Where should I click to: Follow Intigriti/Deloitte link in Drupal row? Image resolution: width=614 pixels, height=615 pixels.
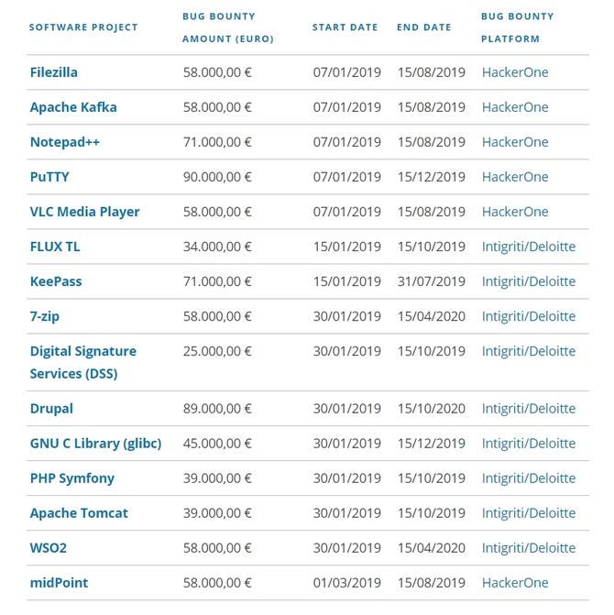click(x=529, y=409)
